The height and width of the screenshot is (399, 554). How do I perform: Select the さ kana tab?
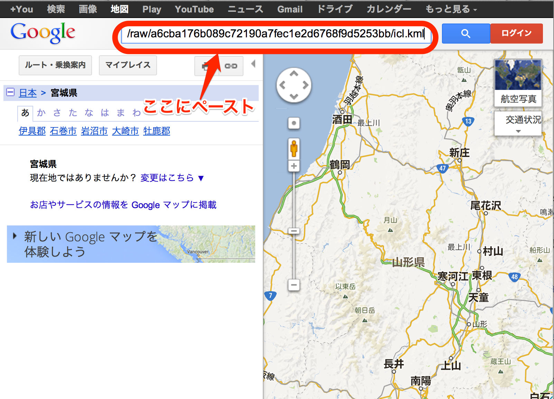(57, 113)
